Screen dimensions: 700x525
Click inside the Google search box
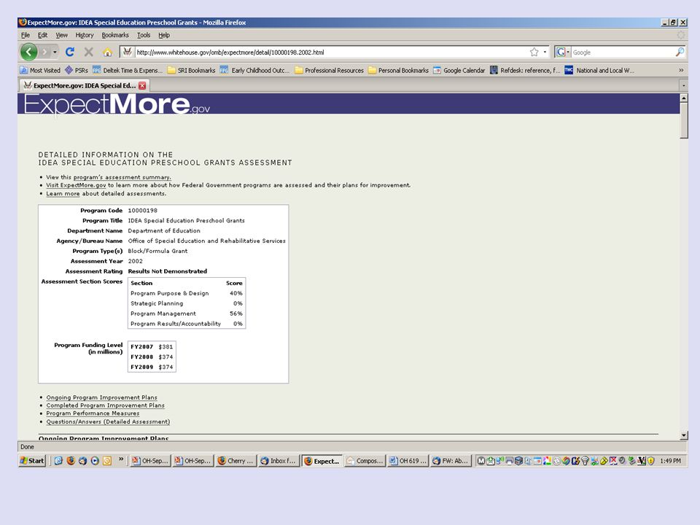(x=623, y=52)
